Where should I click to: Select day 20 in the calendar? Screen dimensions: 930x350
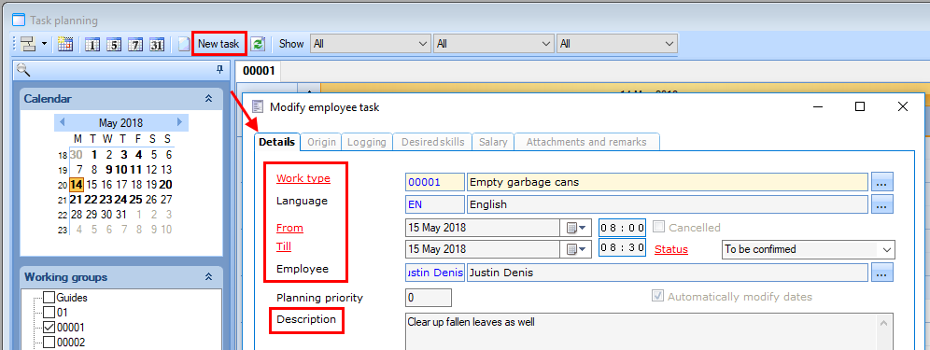click(x=166, y=185)
